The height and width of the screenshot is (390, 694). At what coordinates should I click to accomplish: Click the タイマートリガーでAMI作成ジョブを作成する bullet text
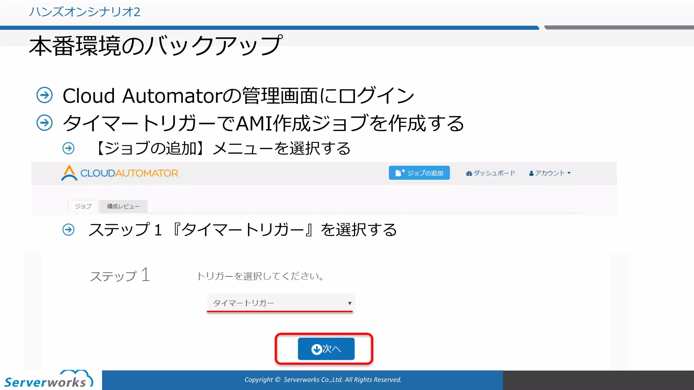point(263,123)
